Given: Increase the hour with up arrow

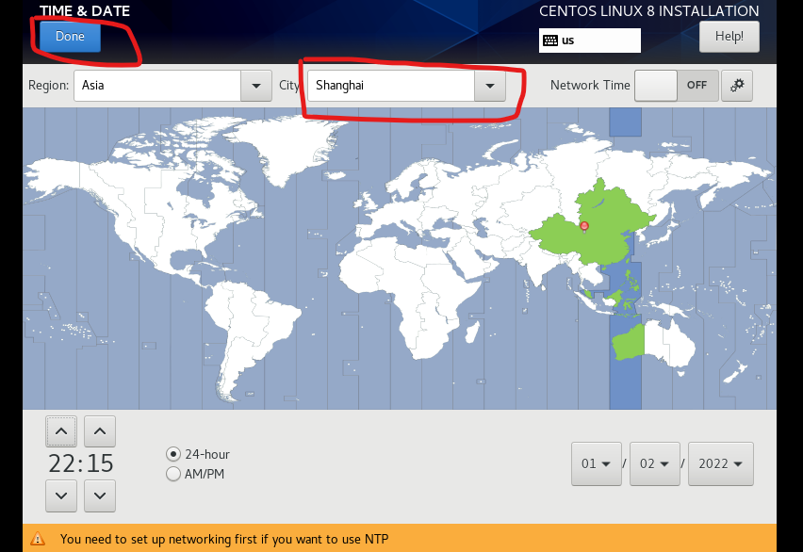Looking at the screenshot, I should tap(61, 431).
